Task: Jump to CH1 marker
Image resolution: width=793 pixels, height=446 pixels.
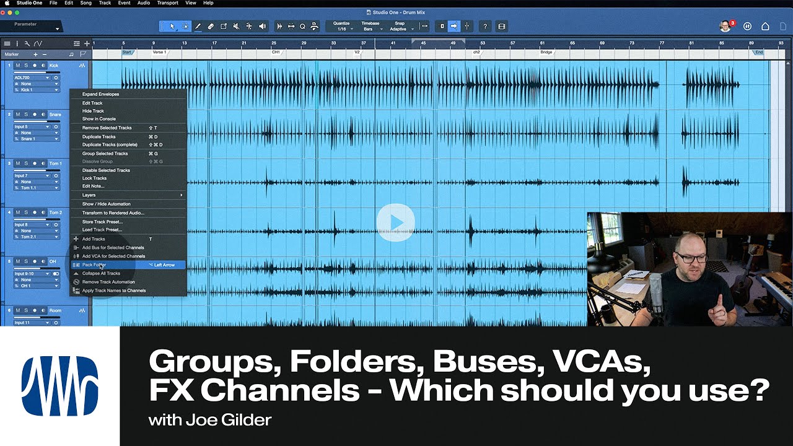Action: coord(276,53)
